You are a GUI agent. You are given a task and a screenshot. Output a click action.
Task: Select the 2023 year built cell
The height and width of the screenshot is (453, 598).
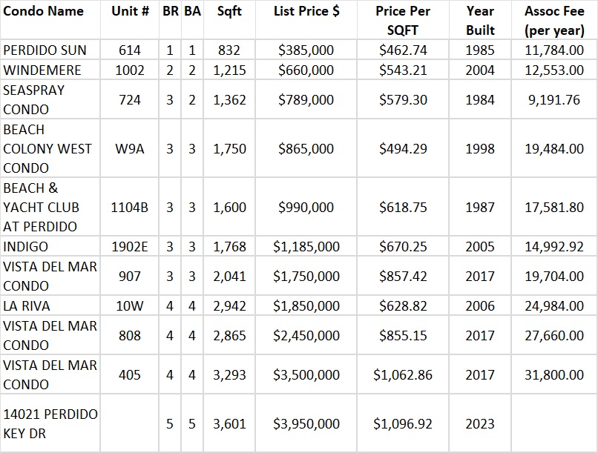[480, 424]
